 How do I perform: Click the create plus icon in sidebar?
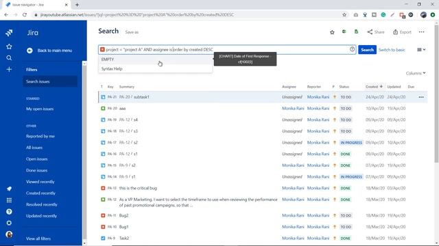coord(9,69)
